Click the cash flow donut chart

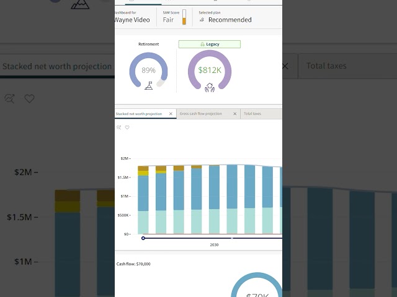[257, 285]
